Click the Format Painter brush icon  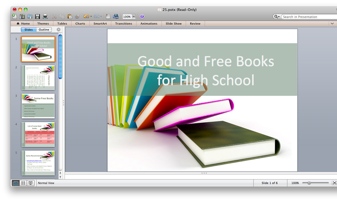[x=77, y=16]
